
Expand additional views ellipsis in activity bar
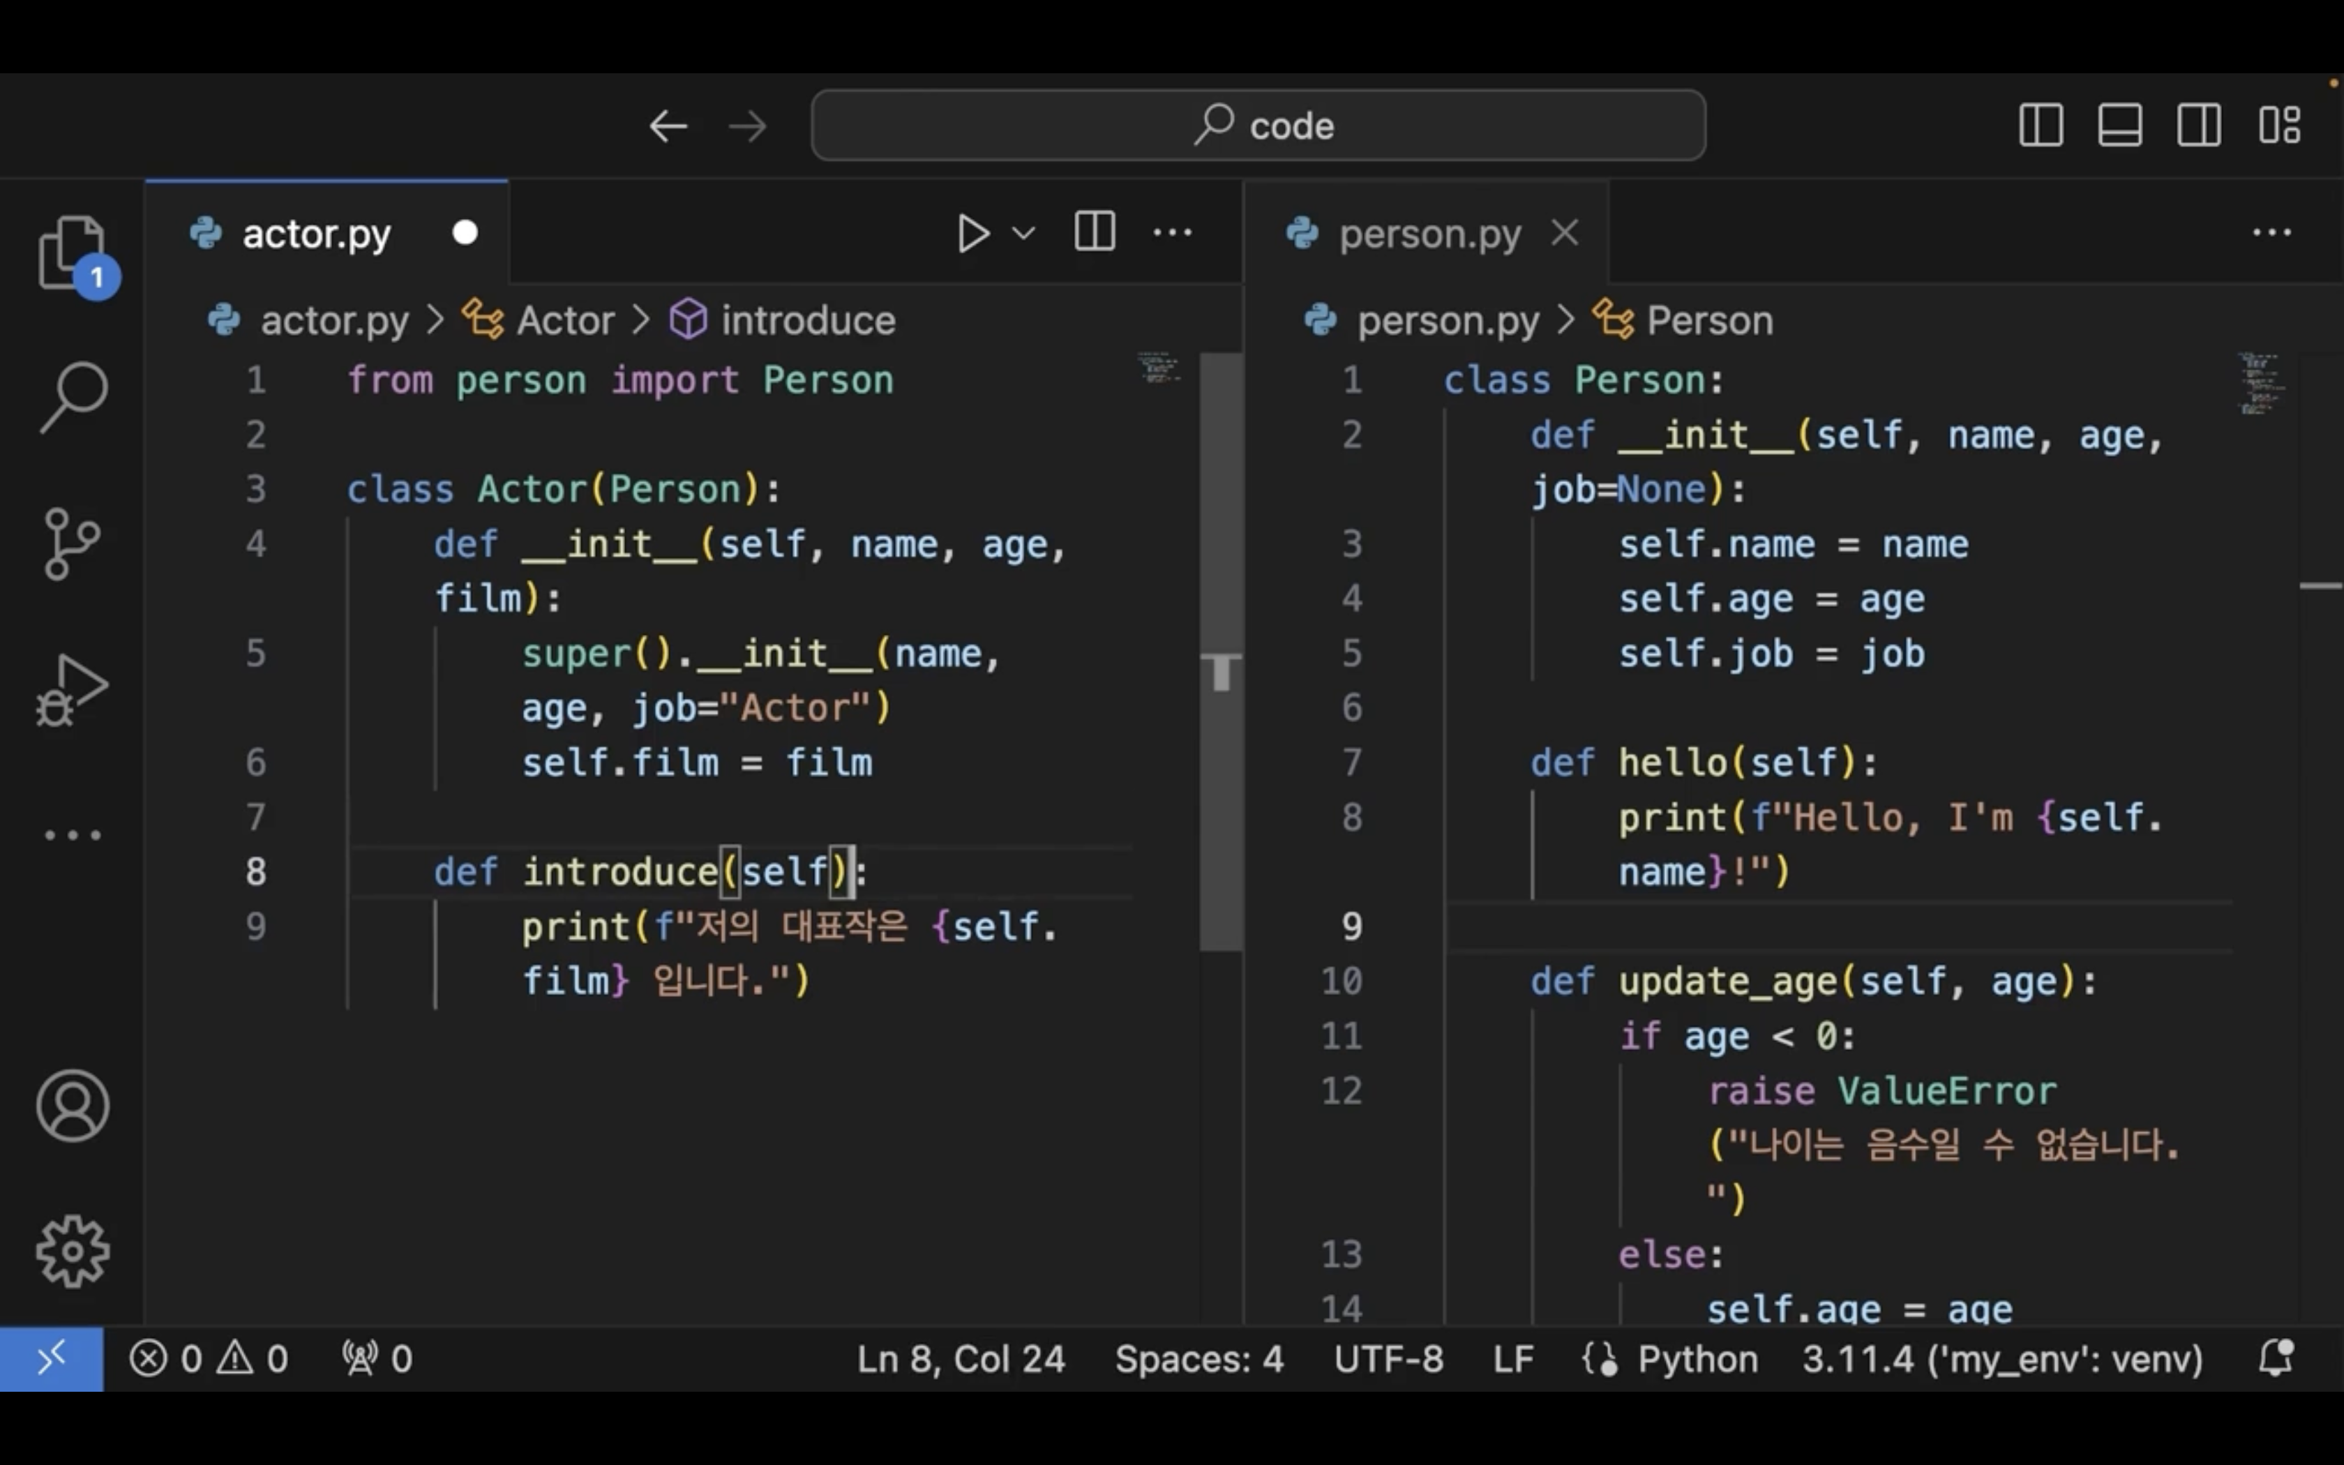pos(73,834)
